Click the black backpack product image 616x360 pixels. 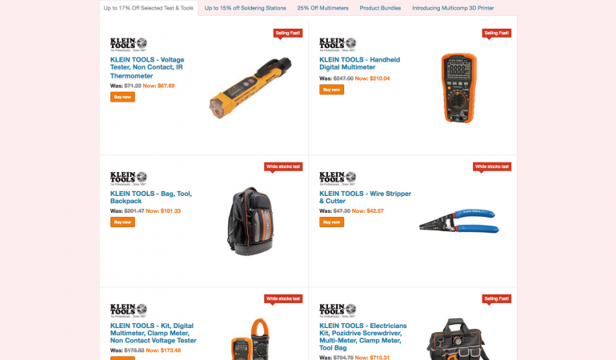[250, 222]
